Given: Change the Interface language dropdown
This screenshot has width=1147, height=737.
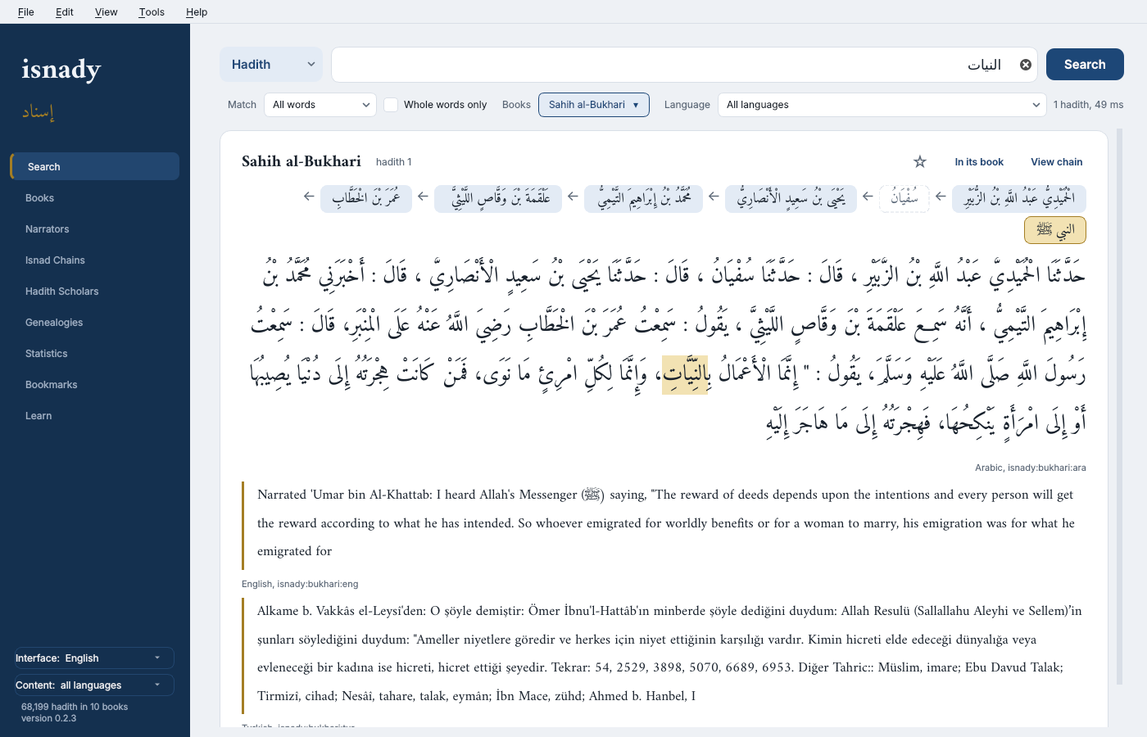Looking at the screenshot, I should pos(94,658).
